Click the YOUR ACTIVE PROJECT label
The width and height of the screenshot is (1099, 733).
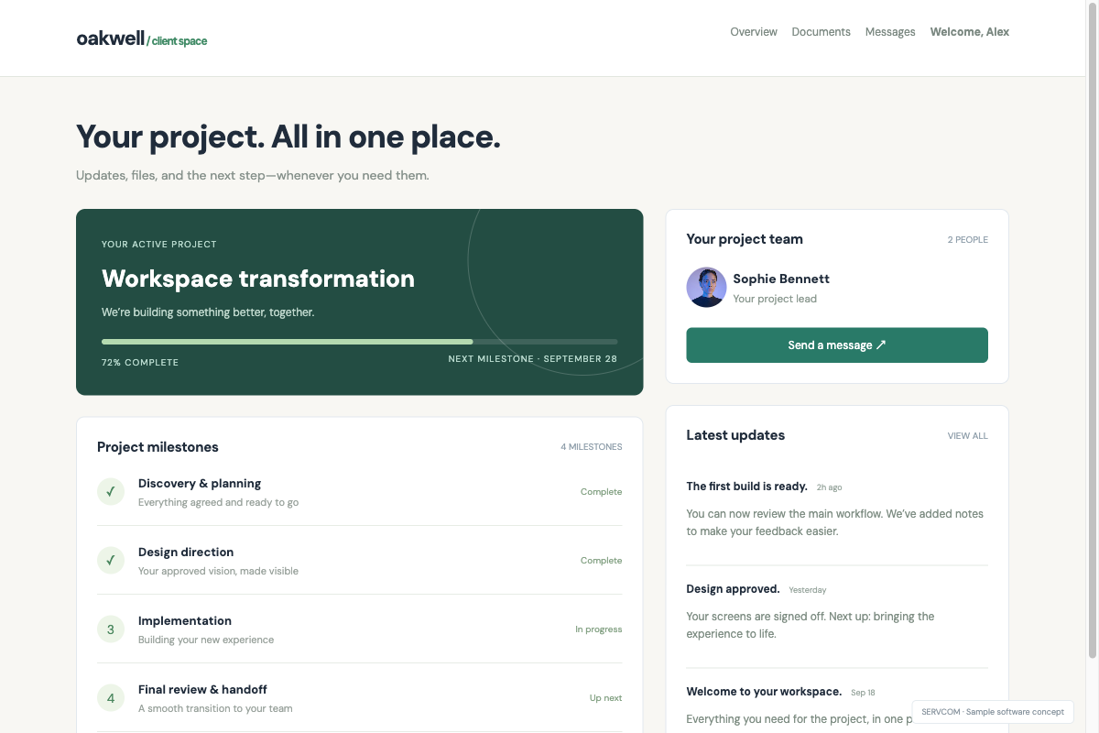159,245
